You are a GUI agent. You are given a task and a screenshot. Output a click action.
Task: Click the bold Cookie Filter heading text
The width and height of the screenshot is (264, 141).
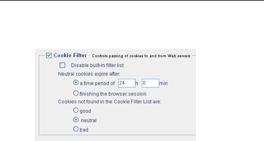70,55
